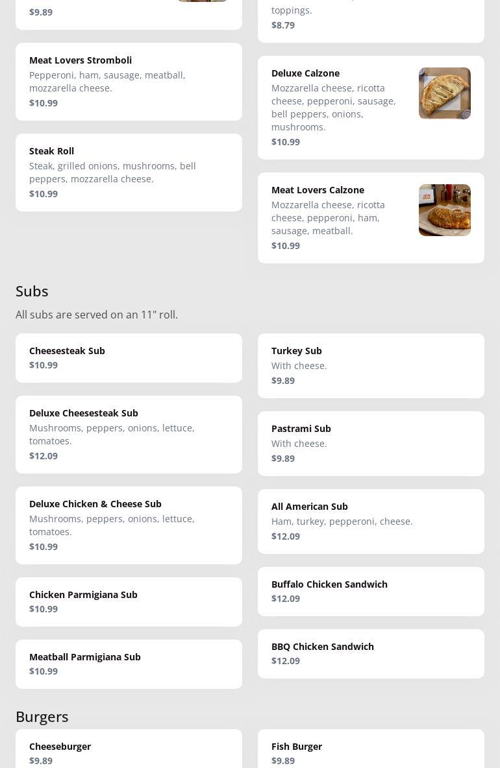Open the Cheeseburger menu item

click(129, 751)
